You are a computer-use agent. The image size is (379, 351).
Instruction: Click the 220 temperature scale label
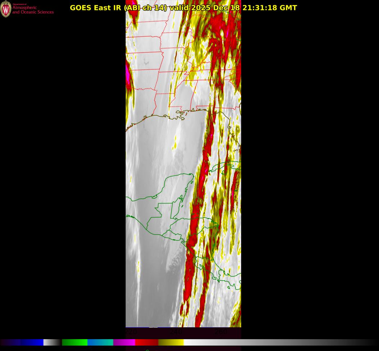(x=131, y=332)
